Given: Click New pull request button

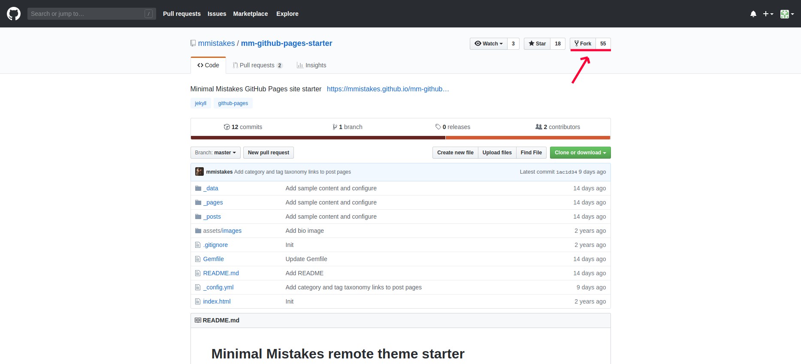Looking at the screenshot, I should [x=269, y=153].
